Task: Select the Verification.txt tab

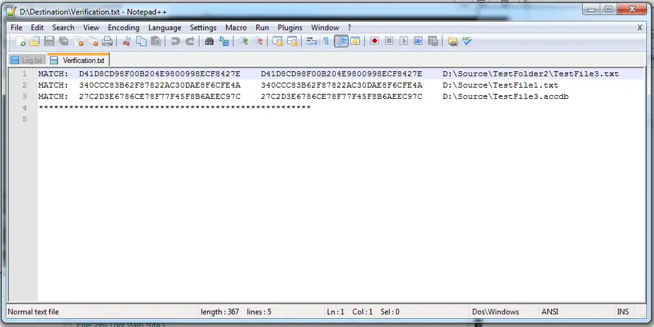Action: coord(78,60)
